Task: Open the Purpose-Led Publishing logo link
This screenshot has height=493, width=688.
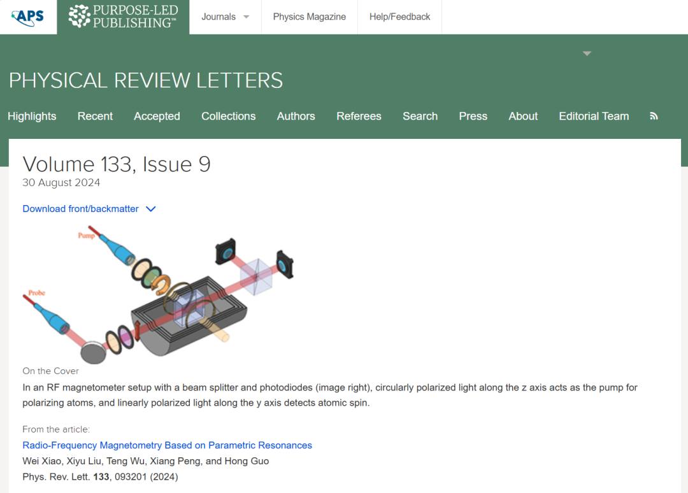Action: 124,17
